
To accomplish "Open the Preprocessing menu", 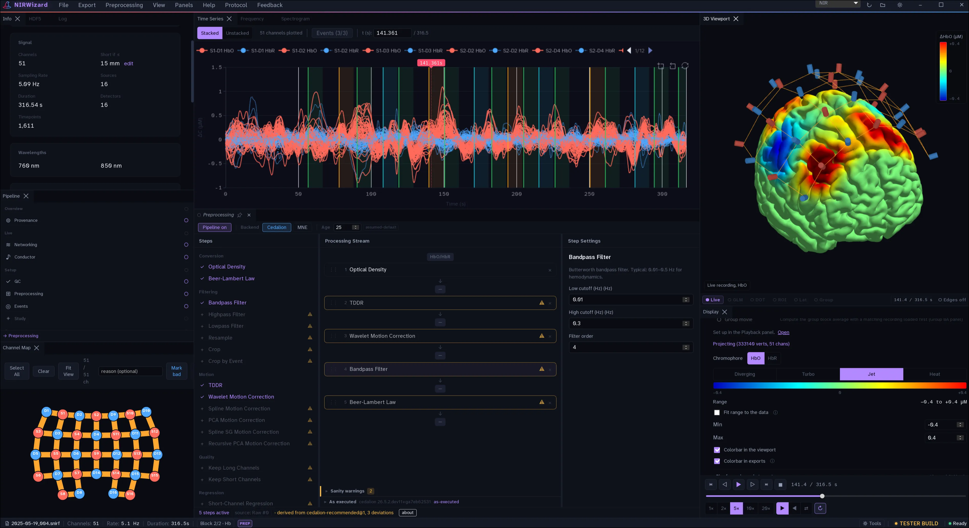I will 124,5.
